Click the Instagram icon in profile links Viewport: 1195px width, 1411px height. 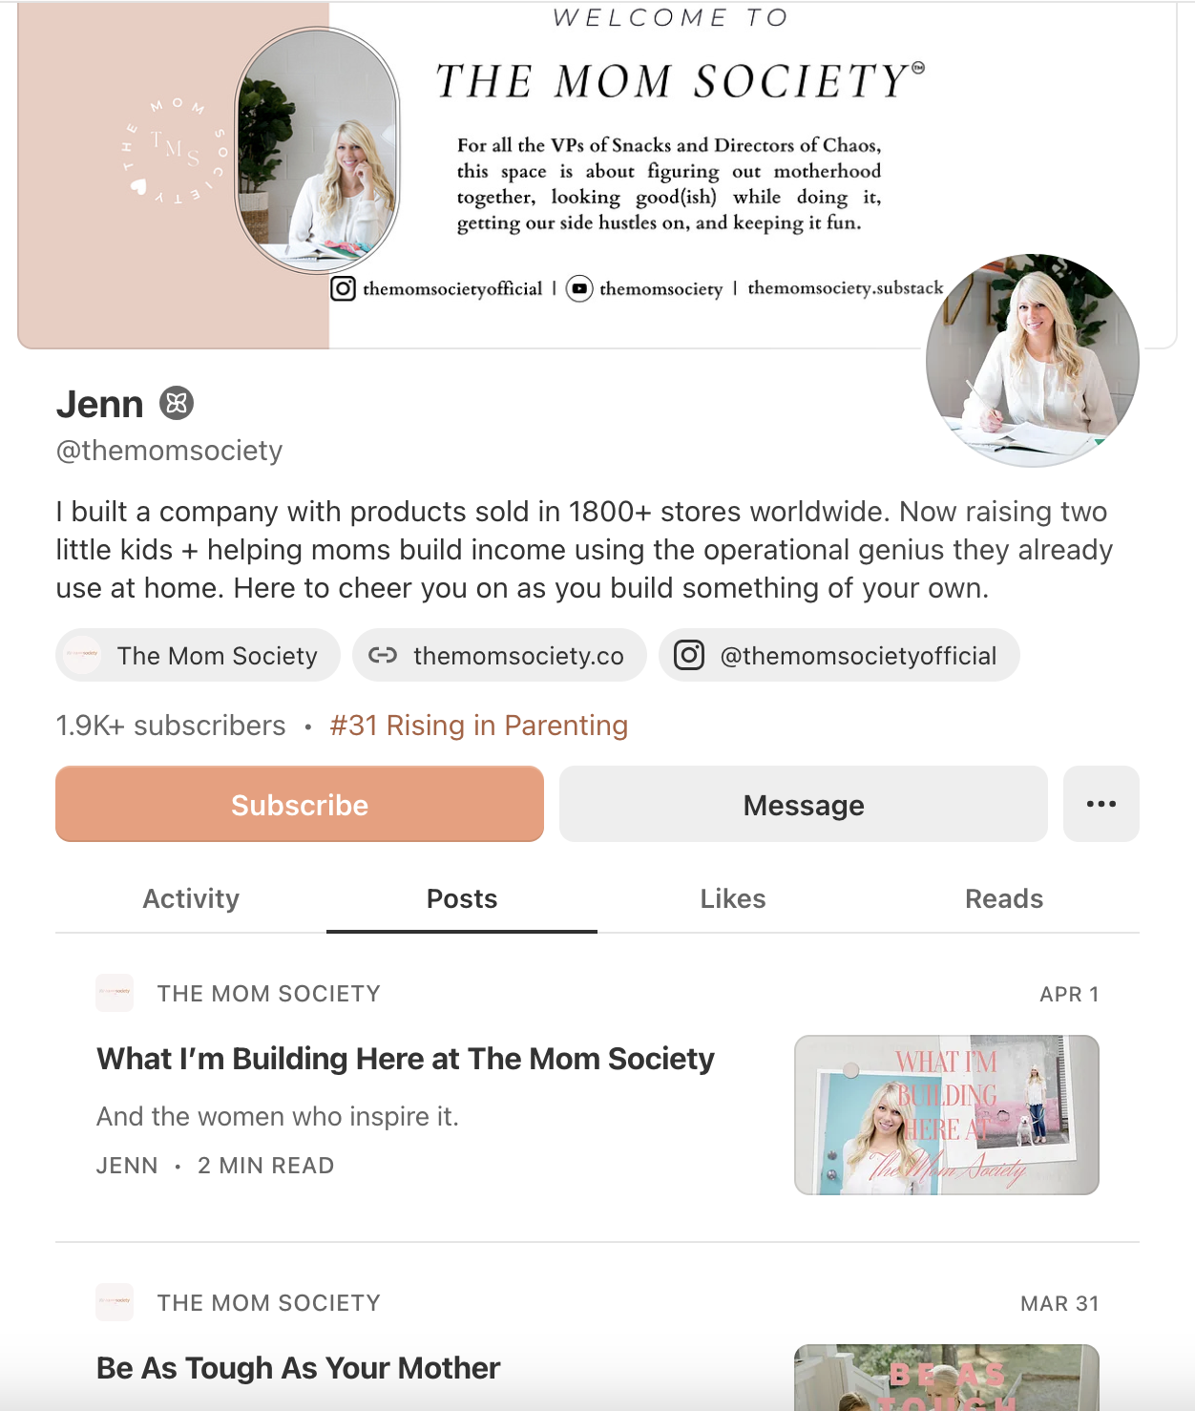click(689, 655)
